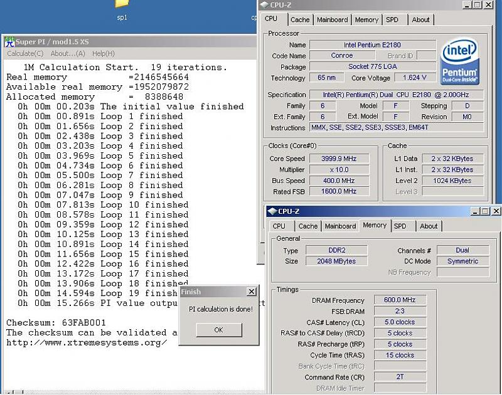Click the tRCD value in the RAS# to CAS# Delay row

pos(400,333)
